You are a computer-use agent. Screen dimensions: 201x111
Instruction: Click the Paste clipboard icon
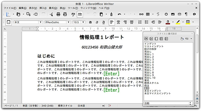(x=101, y=14)
